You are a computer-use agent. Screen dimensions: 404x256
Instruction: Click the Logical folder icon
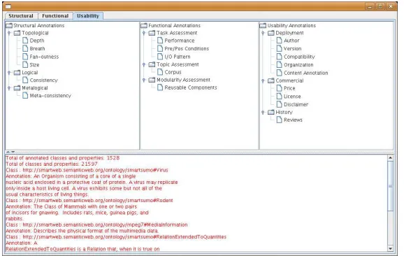tap(17, 73)
